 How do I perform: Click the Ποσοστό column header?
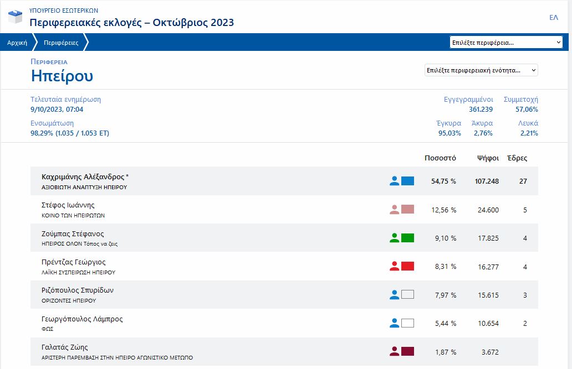tap(440, 158)
